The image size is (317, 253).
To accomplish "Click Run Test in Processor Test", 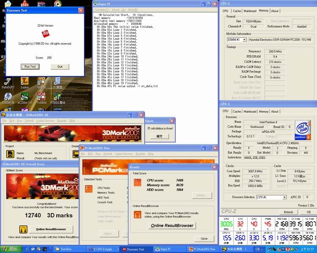I will [x=30, y=67].
